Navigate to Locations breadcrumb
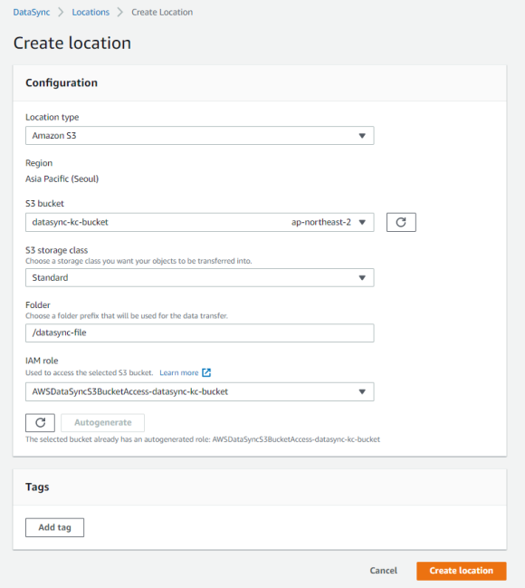 (91, 12)
